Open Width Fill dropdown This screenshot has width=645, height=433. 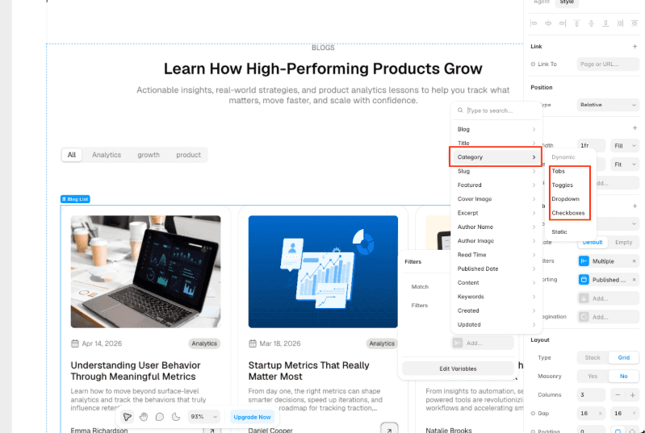(625, 145)
